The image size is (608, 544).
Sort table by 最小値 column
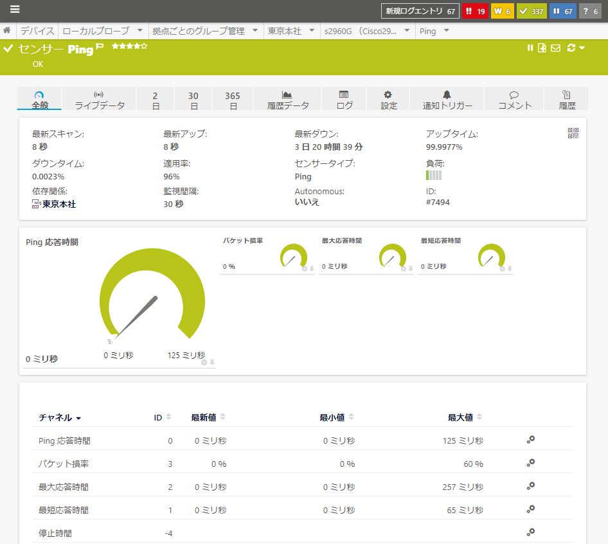(x=336, y=417)
